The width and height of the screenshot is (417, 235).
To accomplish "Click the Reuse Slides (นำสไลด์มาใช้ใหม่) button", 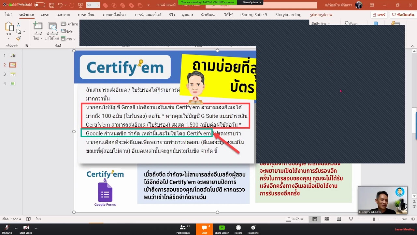I will [52, 31].
